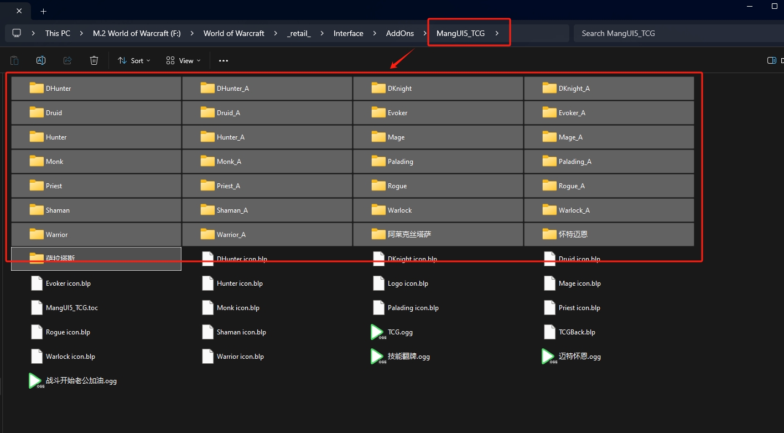Expand chevron after World of Warcraft breadcrumb
The height and width of the screenshot is (433, 784).
pos(274,33)
